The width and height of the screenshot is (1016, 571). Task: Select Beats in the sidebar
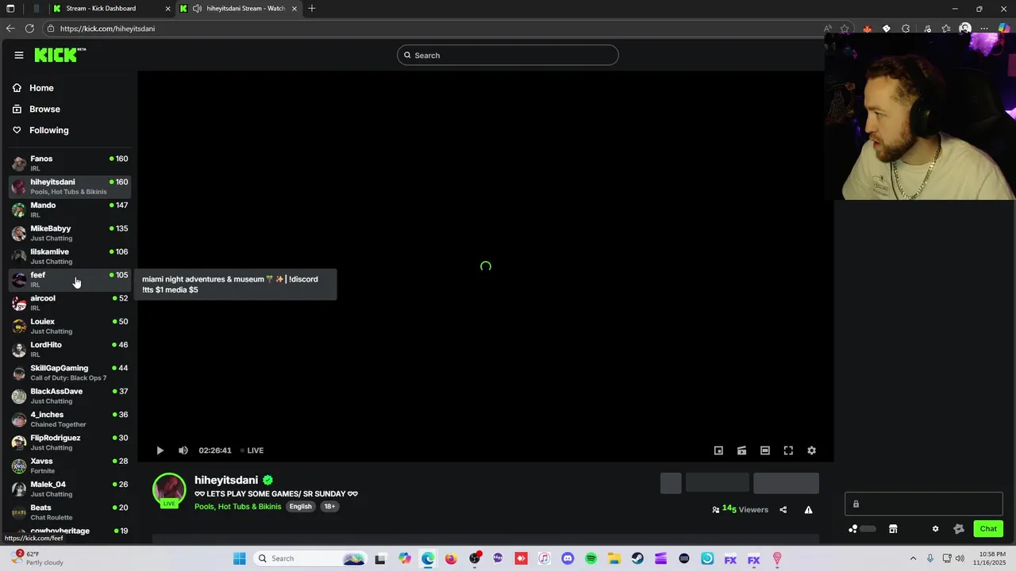click(x=70, y=512)
